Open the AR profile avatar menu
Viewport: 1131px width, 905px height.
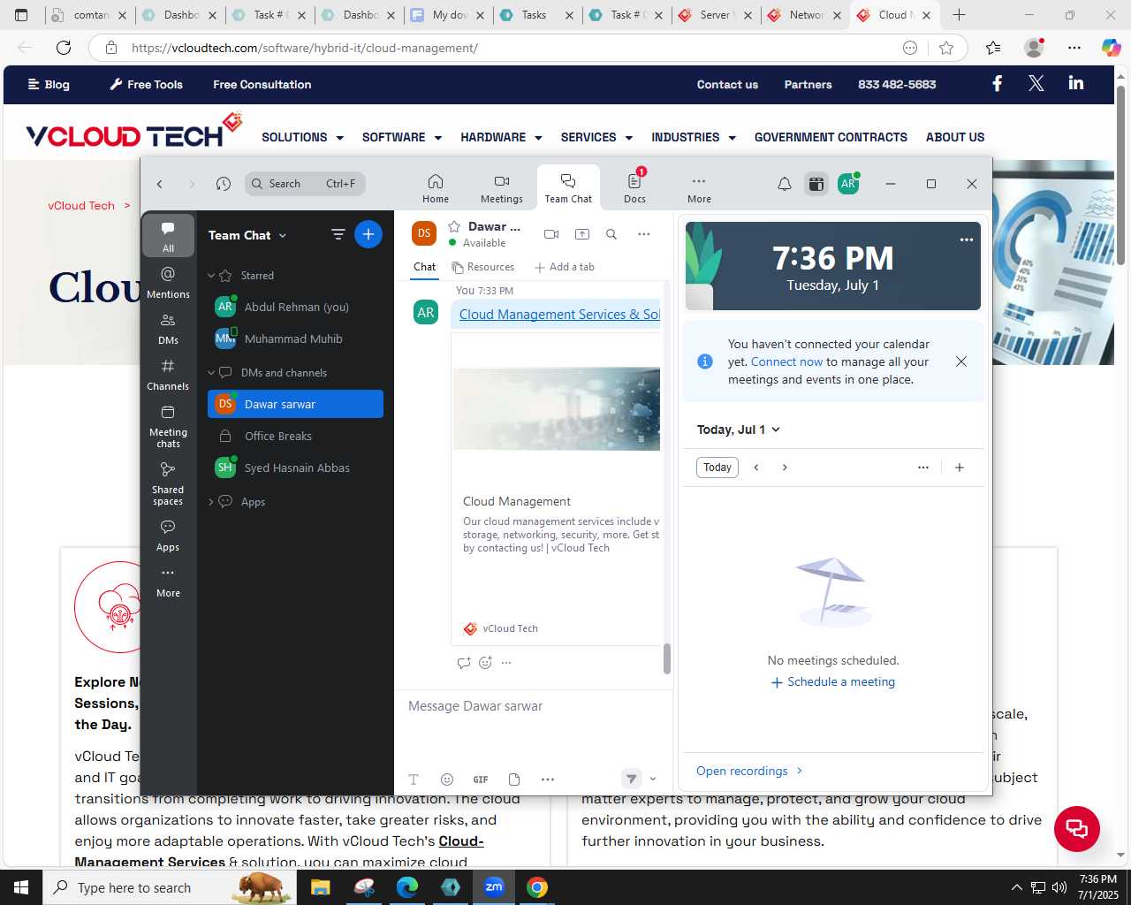[x=848, y=184]
